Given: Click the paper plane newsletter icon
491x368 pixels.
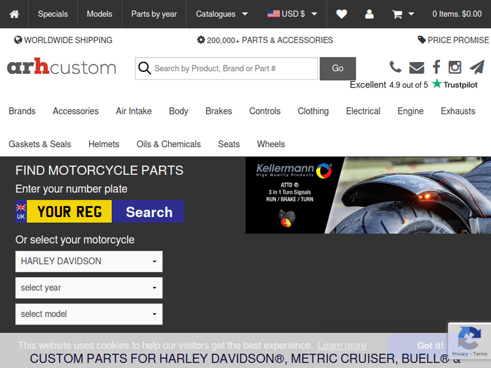Looking at the screenshot, I should click(x=477, y=67).
